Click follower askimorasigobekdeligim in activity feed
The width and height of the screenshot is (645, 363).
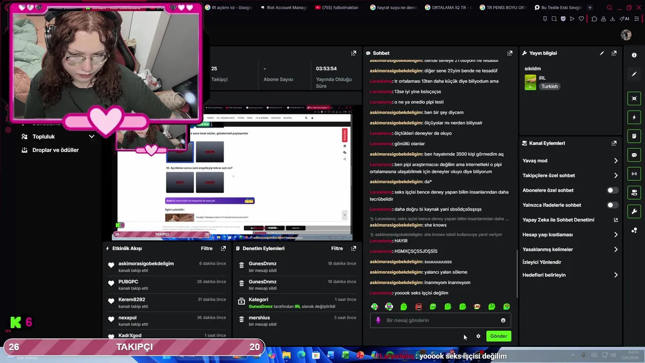(146, 264)
